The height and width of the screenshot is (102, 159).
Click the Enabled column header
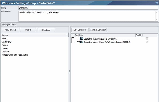pos(147,35)
